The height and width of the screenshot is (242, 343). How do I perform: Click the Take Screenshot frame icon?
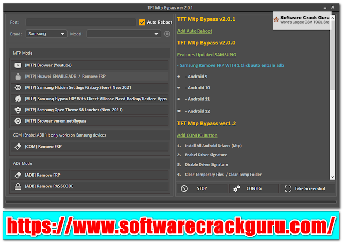pos(288,188)
